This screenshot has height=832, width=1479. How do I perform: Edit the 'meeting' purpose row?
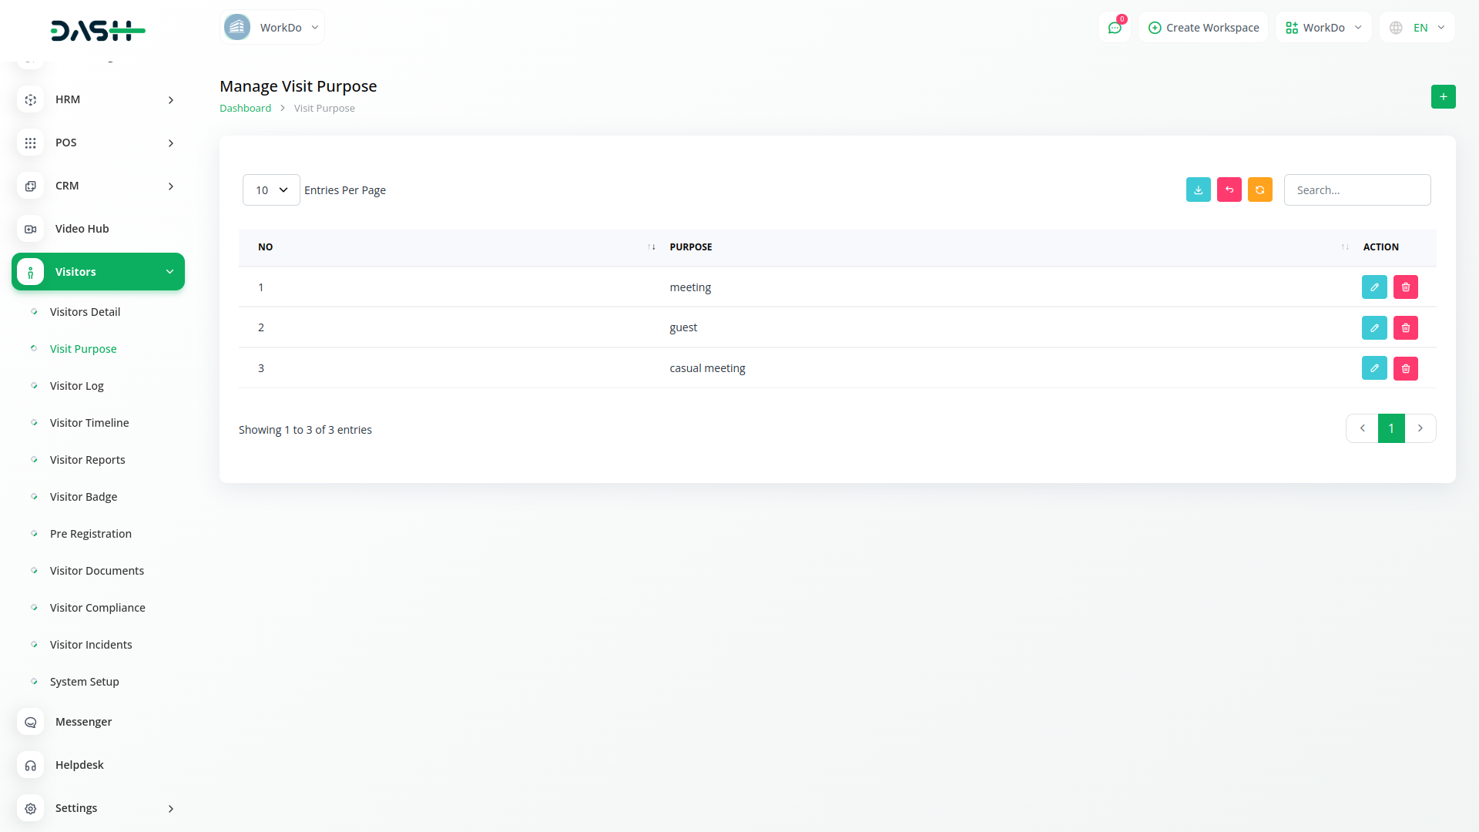point(1374,287)
